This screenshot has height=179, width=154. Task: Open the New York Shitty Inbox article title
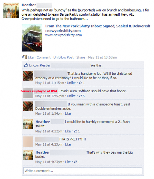click(98, 28)
